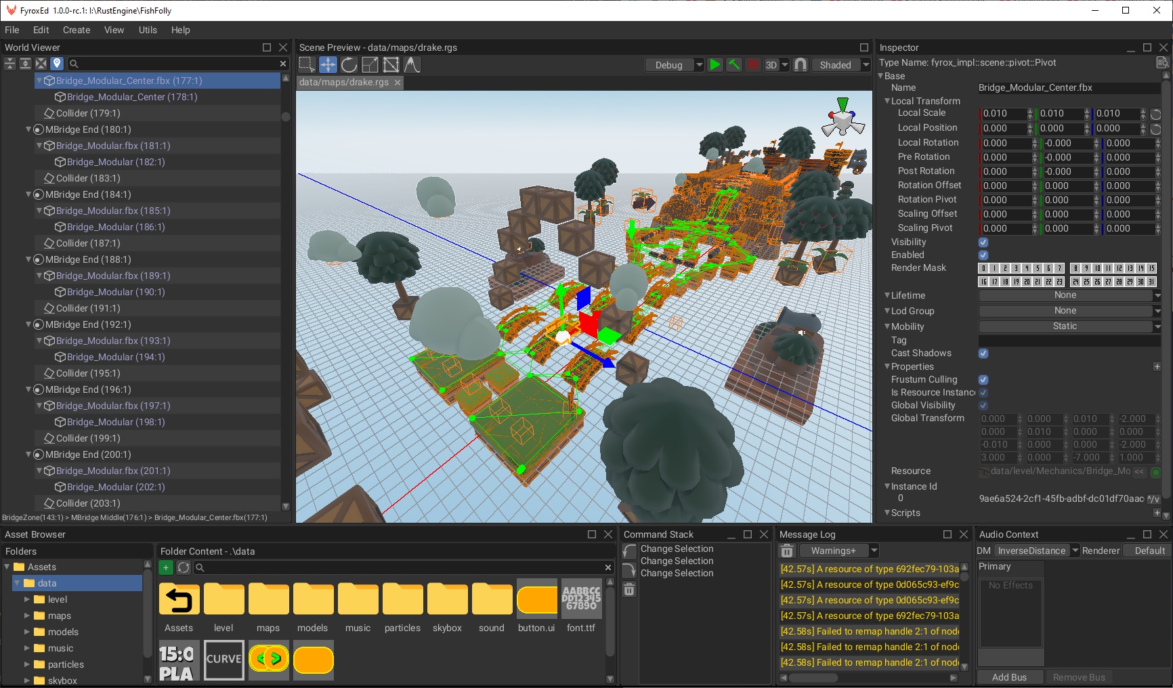Open the Utils menu
This screenshot has height=688, width=1173.
point(148,30)
